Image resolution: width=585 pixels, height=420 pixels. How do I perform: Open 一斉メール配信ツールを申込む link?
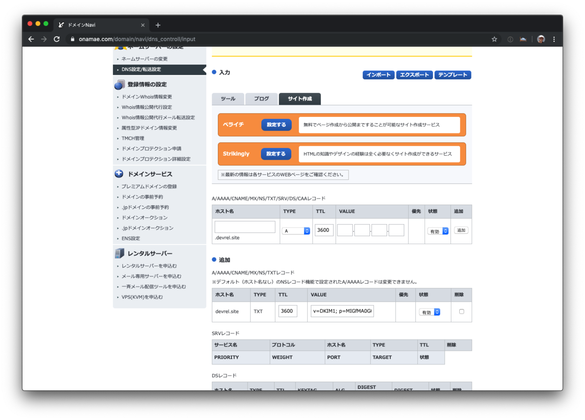click(154, 286)
